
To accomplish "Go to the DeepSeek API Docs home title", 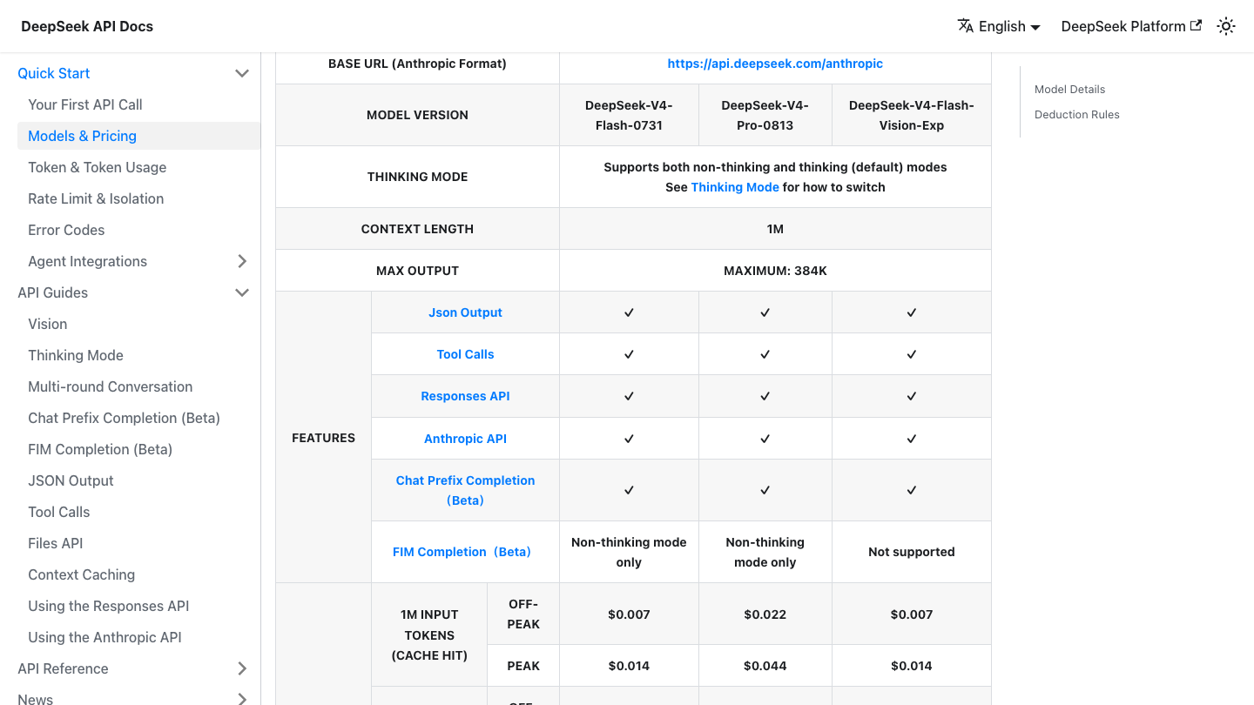I will click(x=87, y=26).
